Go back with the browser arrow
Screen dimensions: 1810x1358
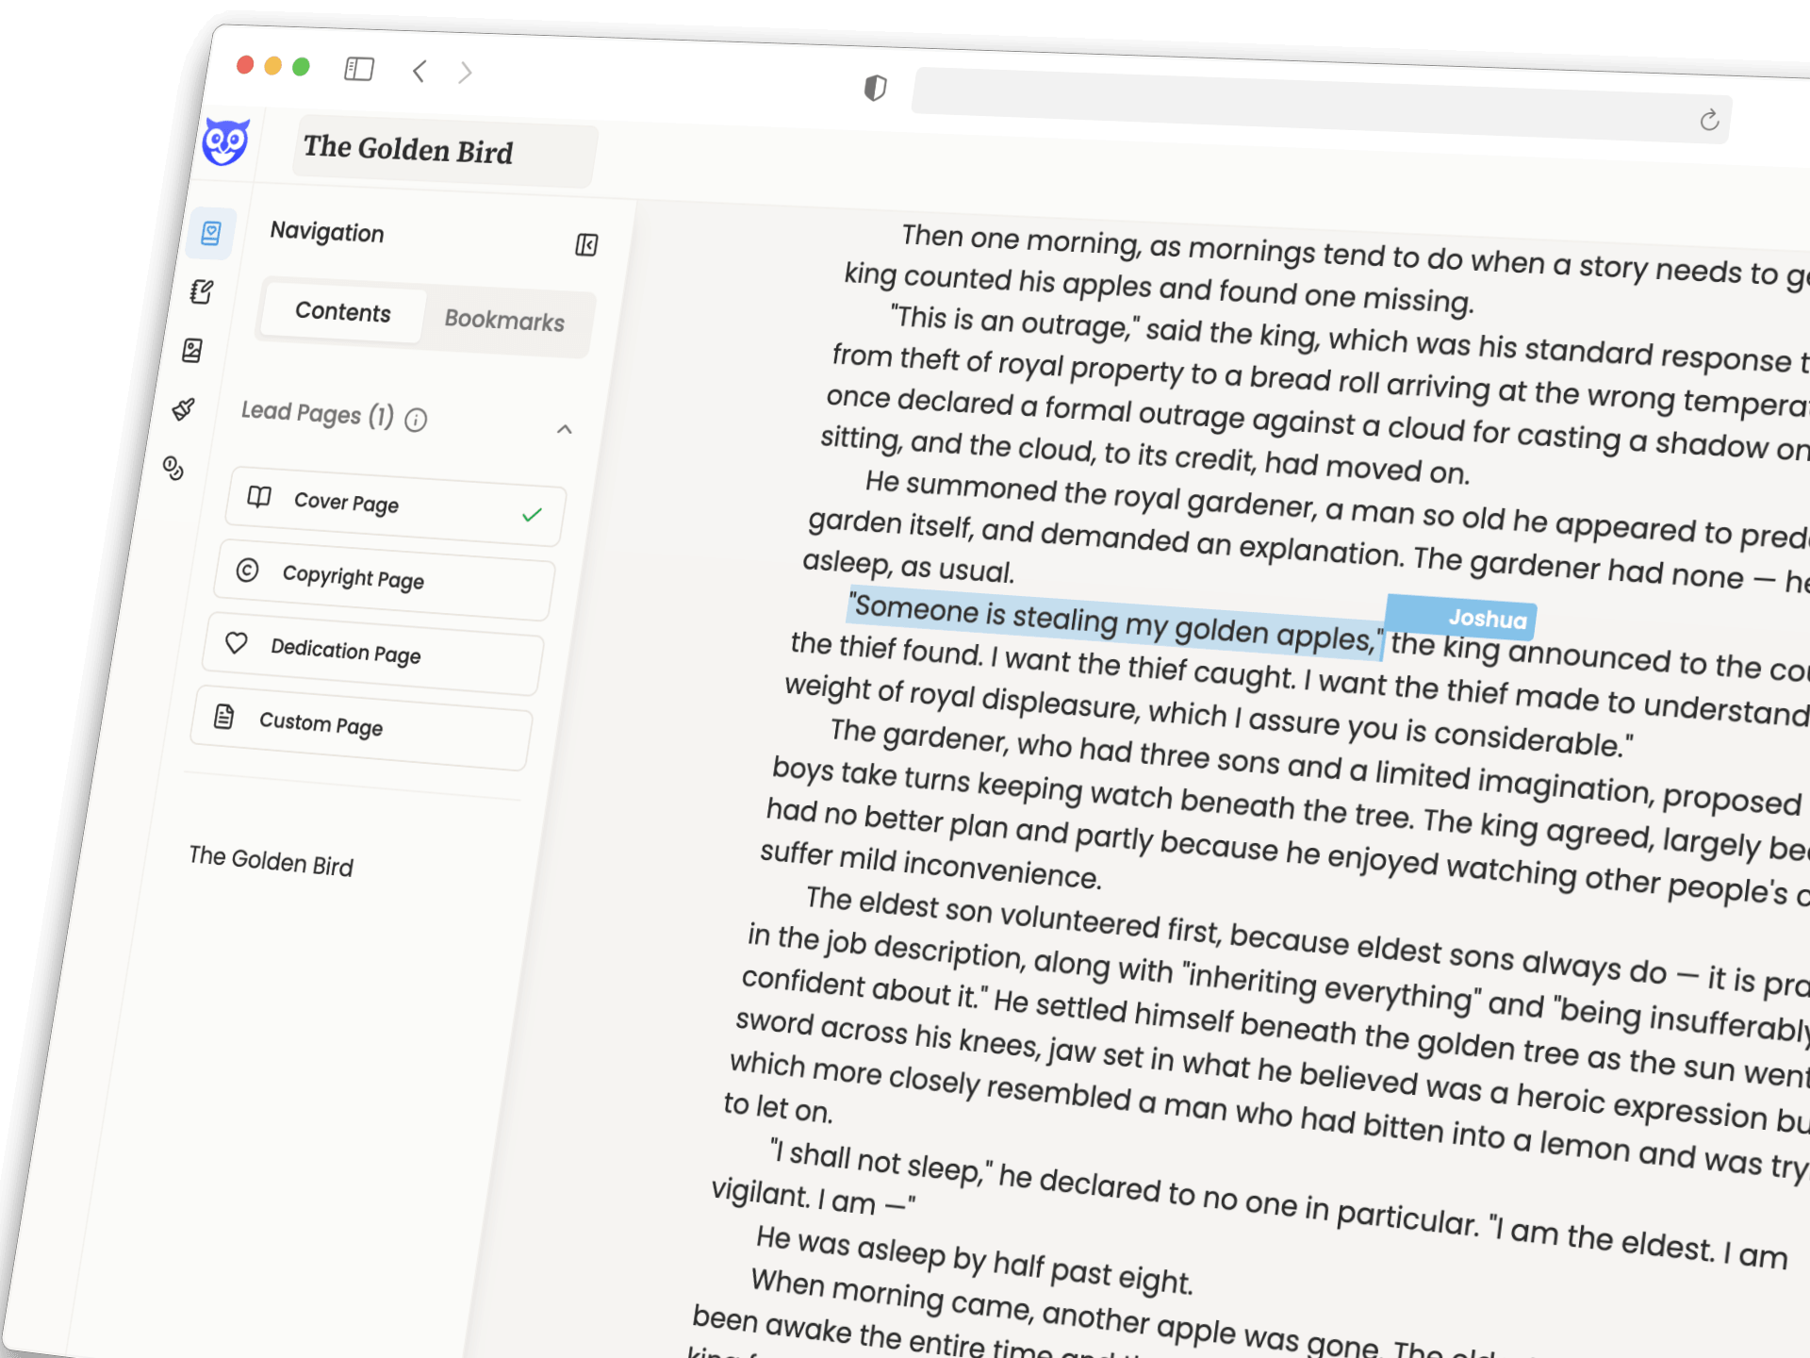point(420,71)
